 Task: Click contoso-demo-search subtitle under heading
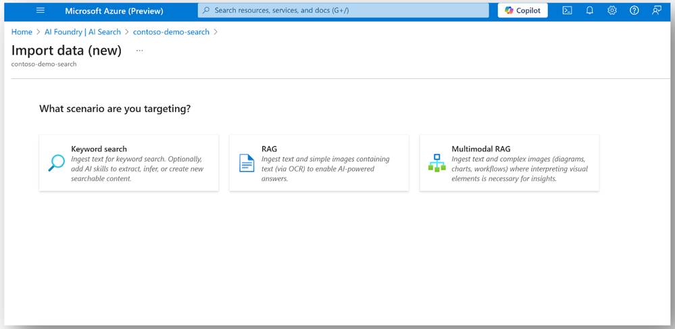click(x=44, y=64)
